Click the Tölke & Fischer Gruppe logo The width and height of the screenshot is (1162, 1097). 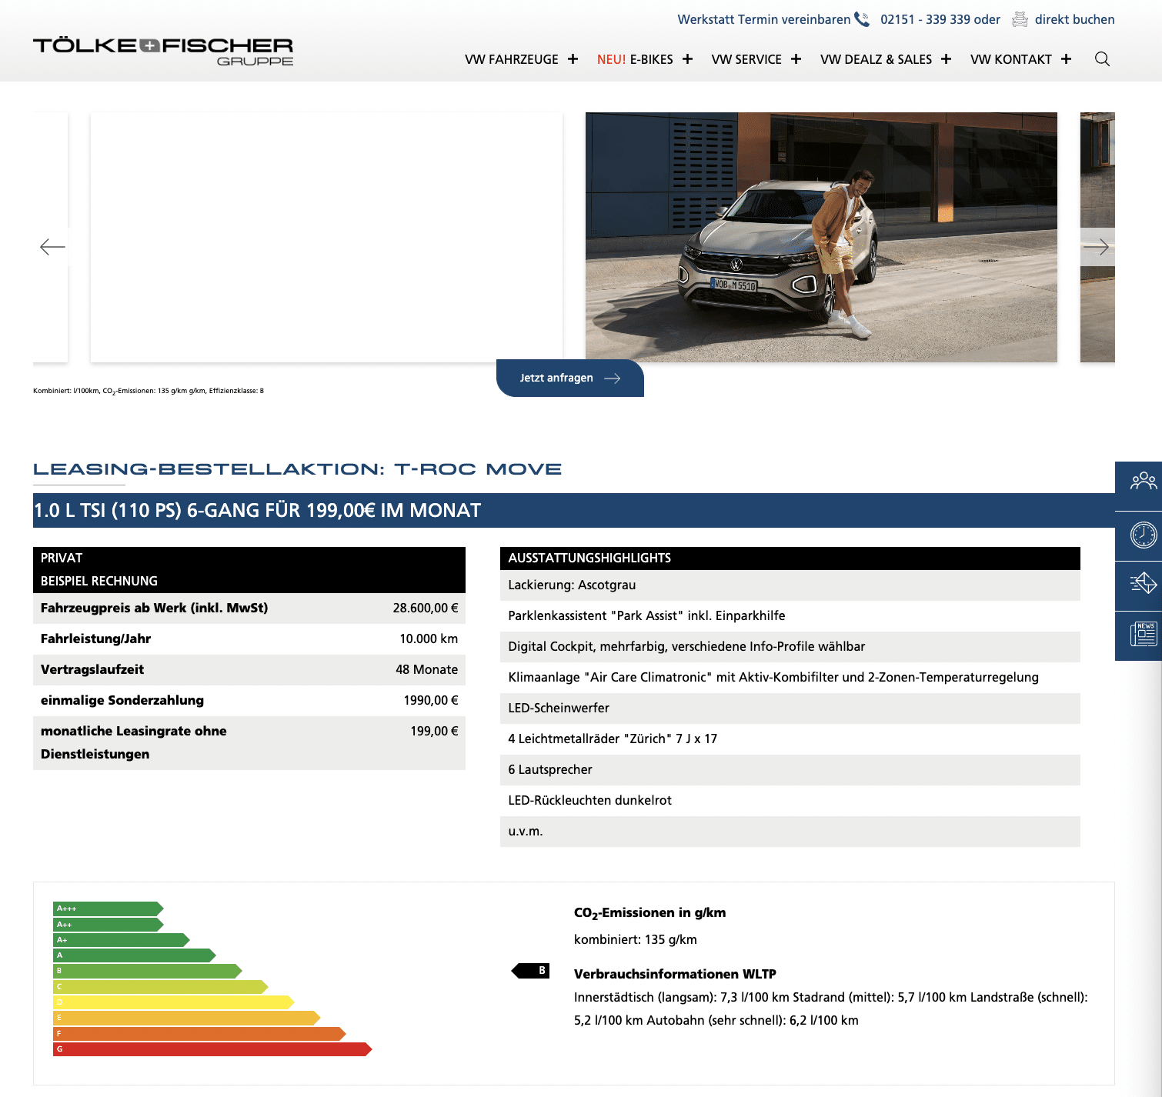(163, 52)
